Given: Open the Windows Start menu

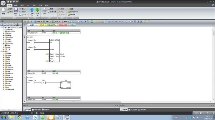Looking at the screenshot, I should tap(3, 117).
